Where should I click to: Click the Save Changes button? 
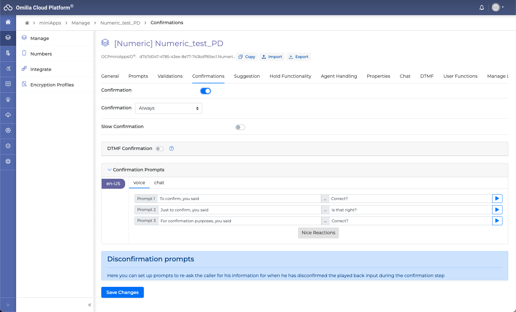(122, 292)
